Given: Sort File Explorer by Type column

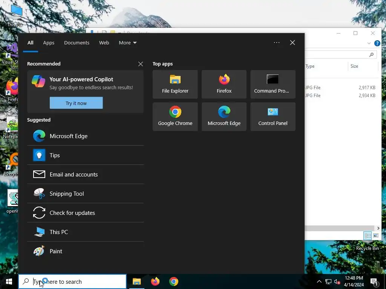Looking at the screenshot, I should tap(326, 66).
